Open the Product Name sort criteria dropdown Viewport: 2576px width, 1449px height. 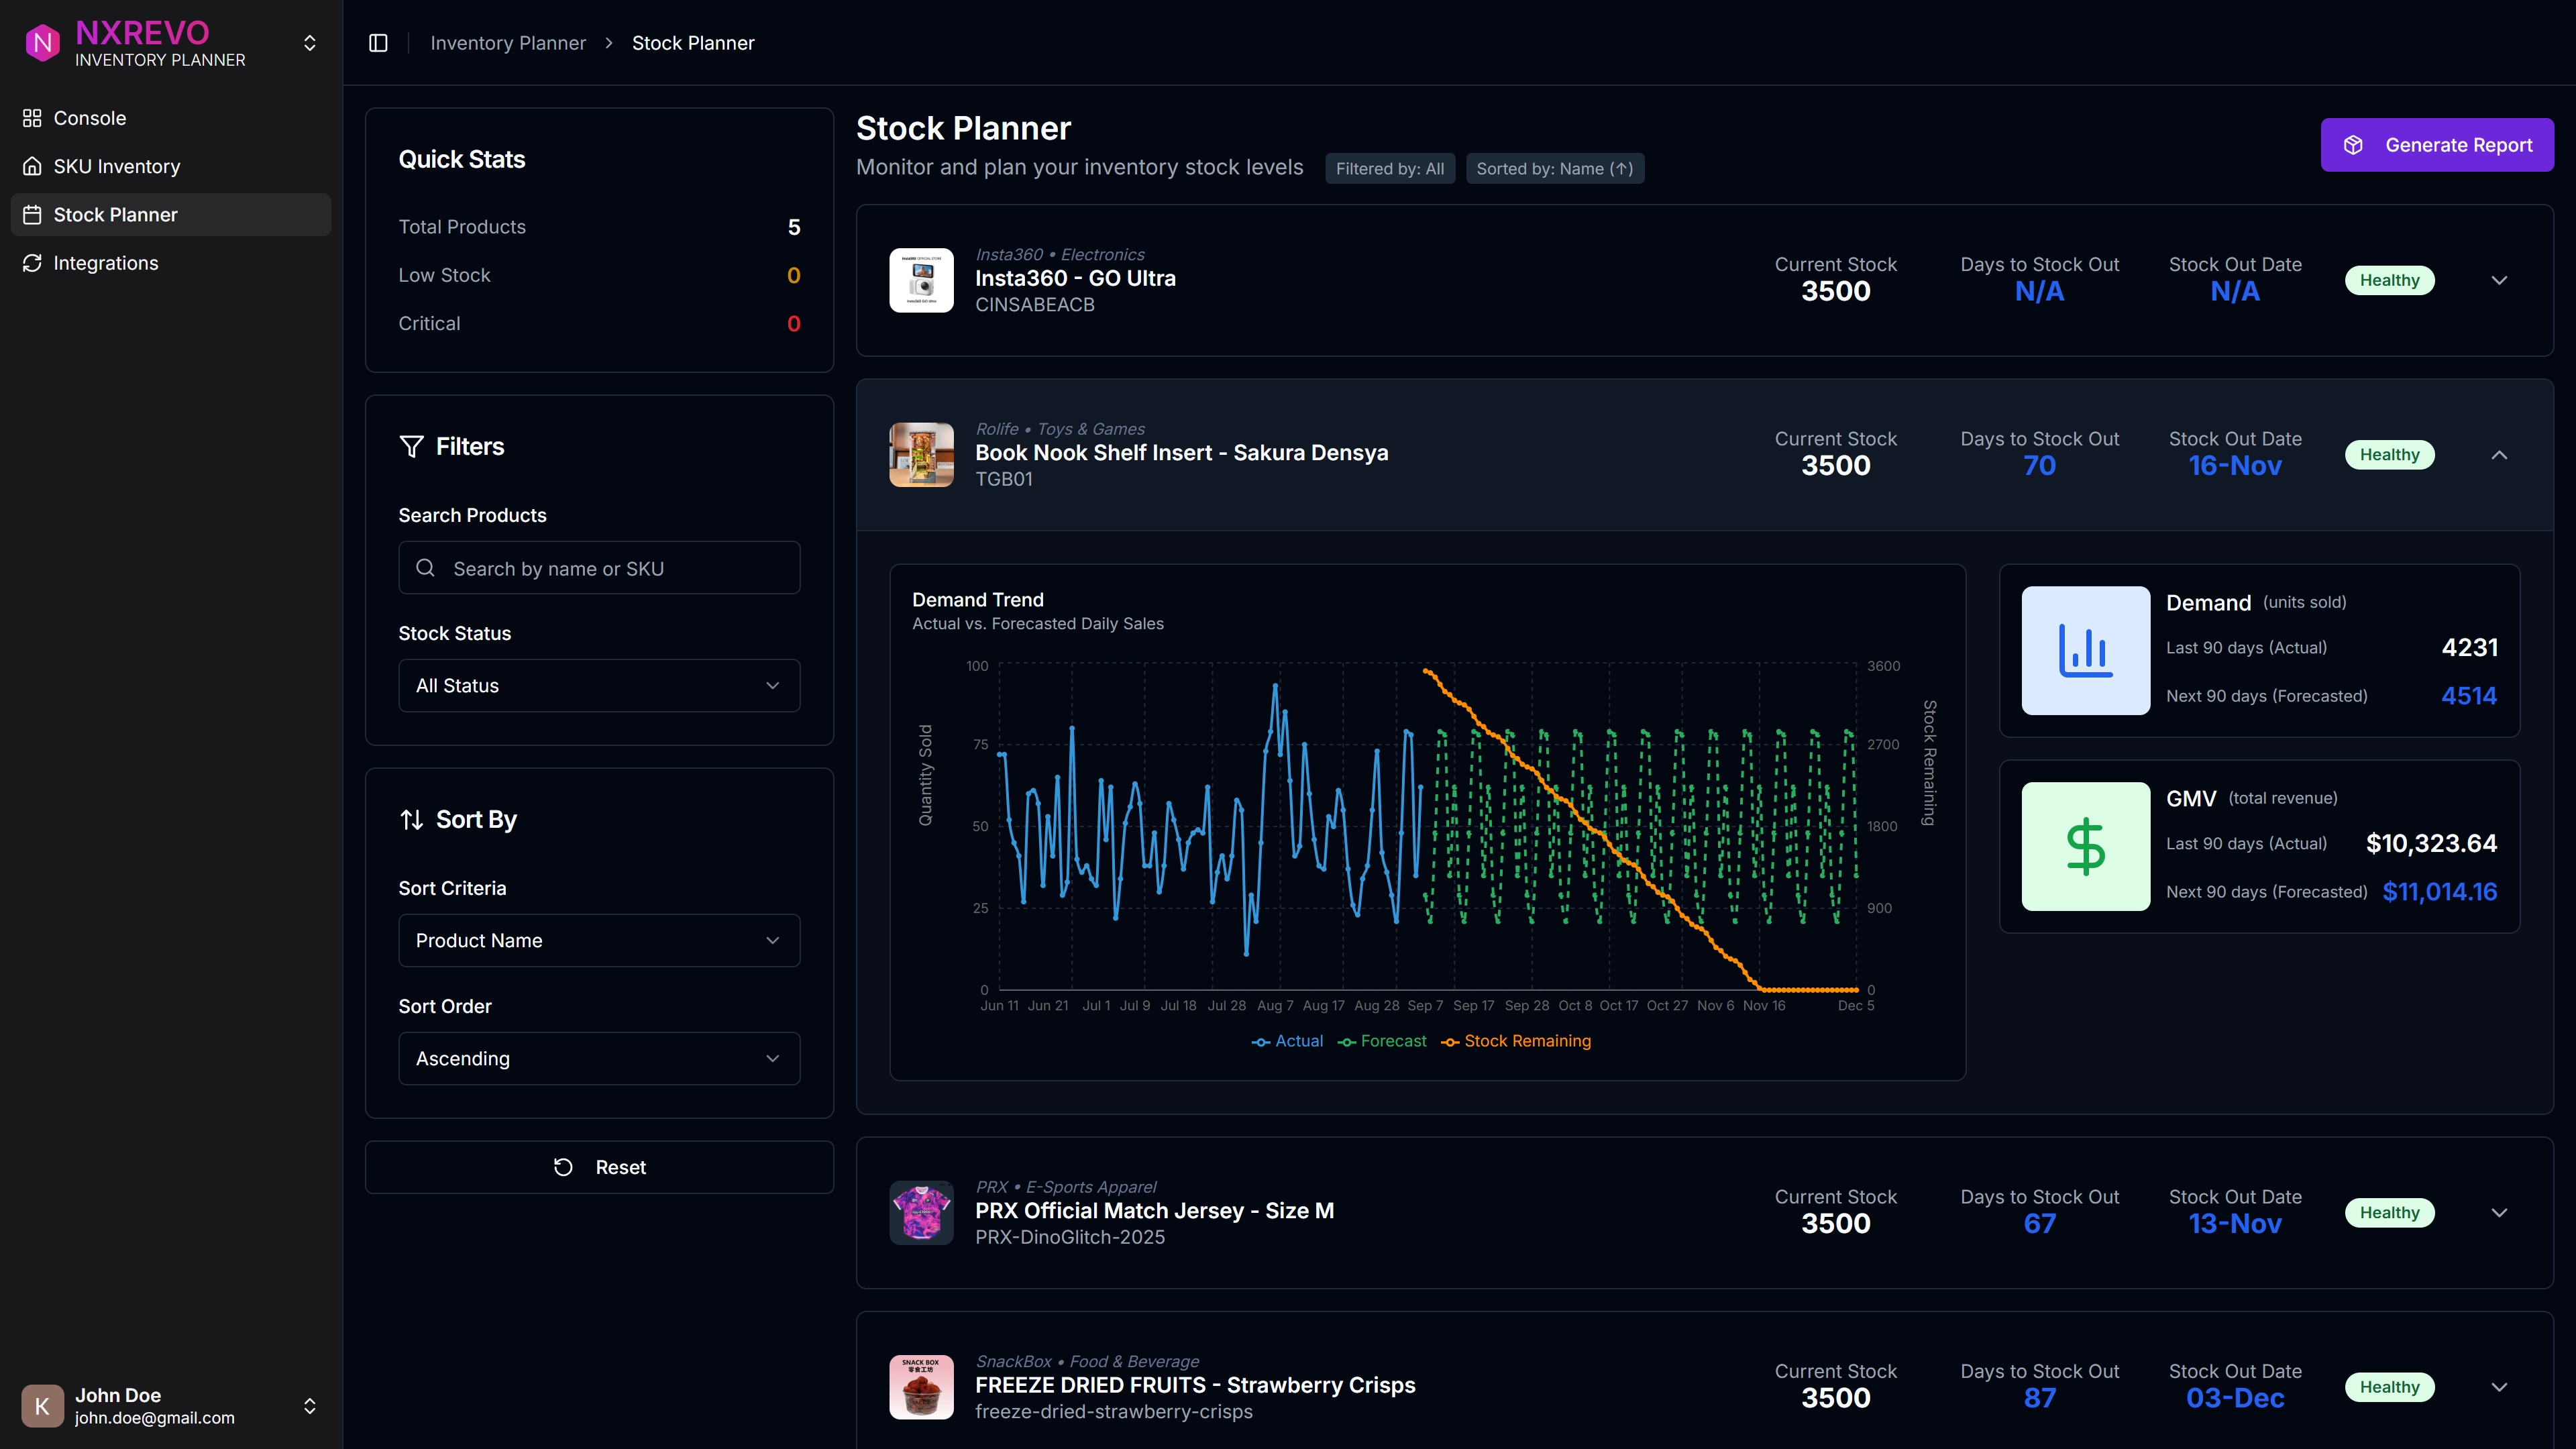pyautogui.click(x=599, y=941)
